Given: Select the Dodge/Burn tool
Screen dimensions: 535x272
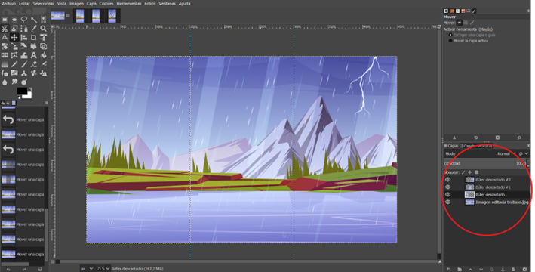Looking at the screenshot, I should [24, 82].
